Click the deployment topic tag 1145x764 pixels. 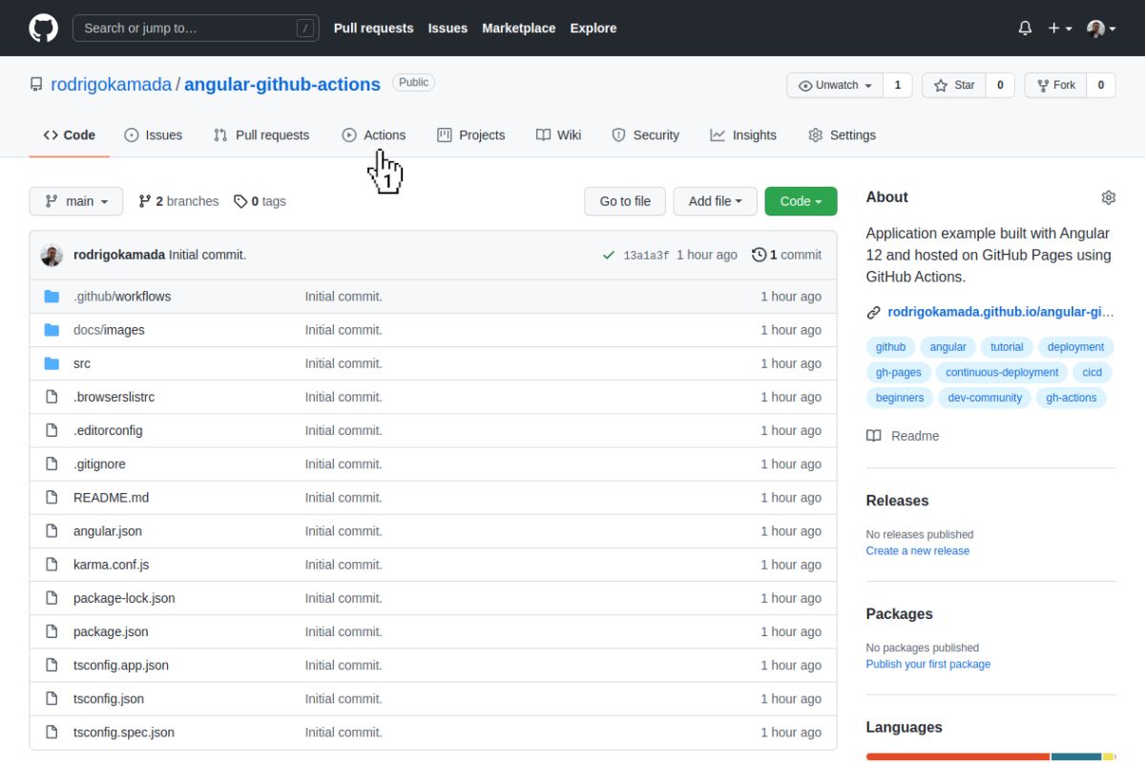(1075, 347)
